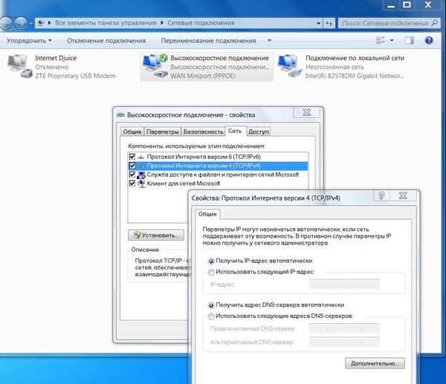The width and height of the screenshot is (446, 384).
Task: Click the control panel icon in address bar
Action: 41,23
